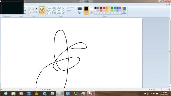Choose the Rectangle shape
This screenshot has height=96, width=171.
tap(55, 8)
